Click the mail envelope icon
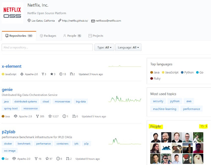Viewport: 211px width, 165px height. pyautogui.click(x=93, y=21)
